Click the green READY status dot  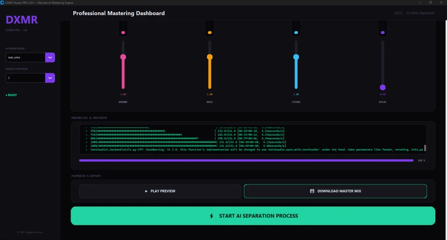(6, 95)
